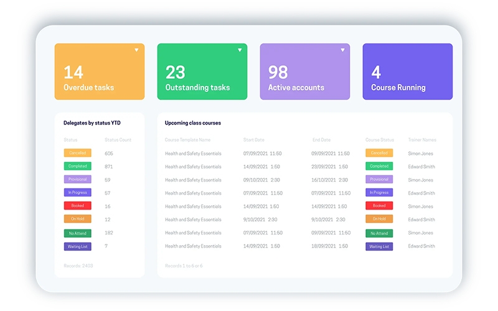The image size is (498, 311).
Task: Click trainer Edward Smith in the Completed course row
Action: click(421, 167)
